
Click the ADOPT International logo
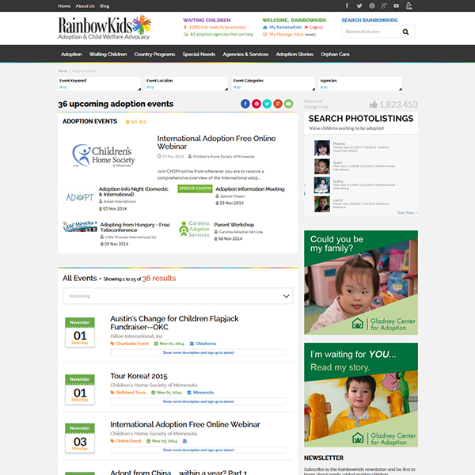[x=80, y=197]
